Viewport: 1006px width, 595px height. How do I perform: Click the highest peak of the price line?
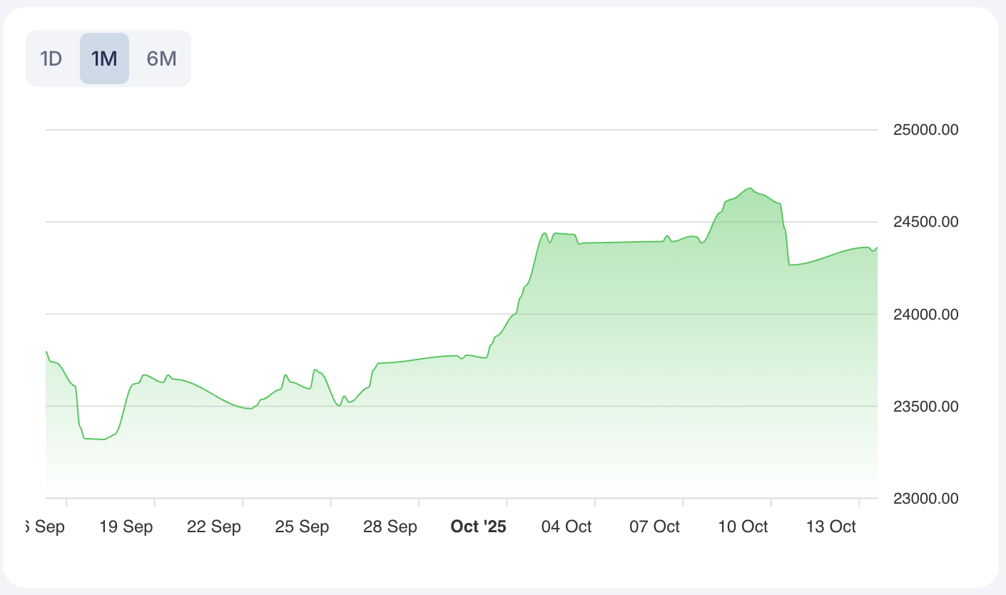[x=749, y=188]
